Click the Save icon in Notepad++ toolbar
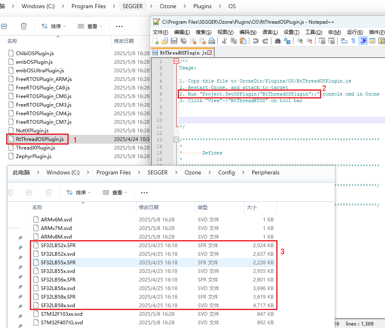385x328 pixels. tap(174, 41)
